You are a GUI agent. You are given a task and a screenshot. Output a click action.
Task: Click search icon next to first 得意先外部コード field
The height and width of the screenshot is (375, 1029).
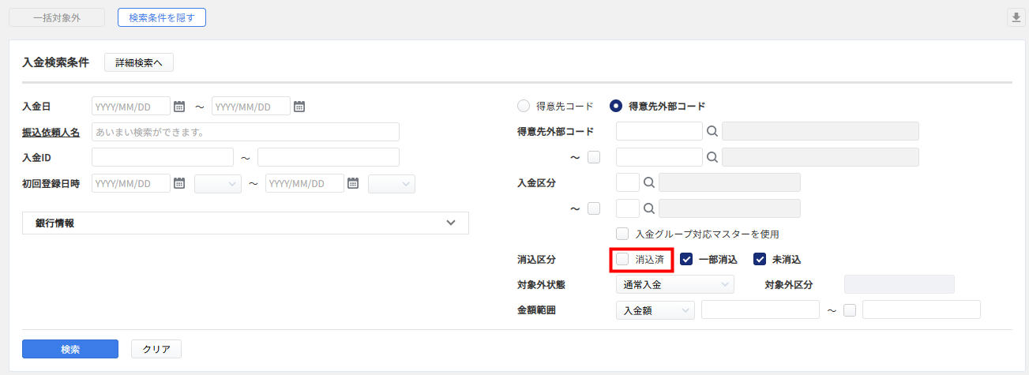pyautogui.click(x=712, y=132)
